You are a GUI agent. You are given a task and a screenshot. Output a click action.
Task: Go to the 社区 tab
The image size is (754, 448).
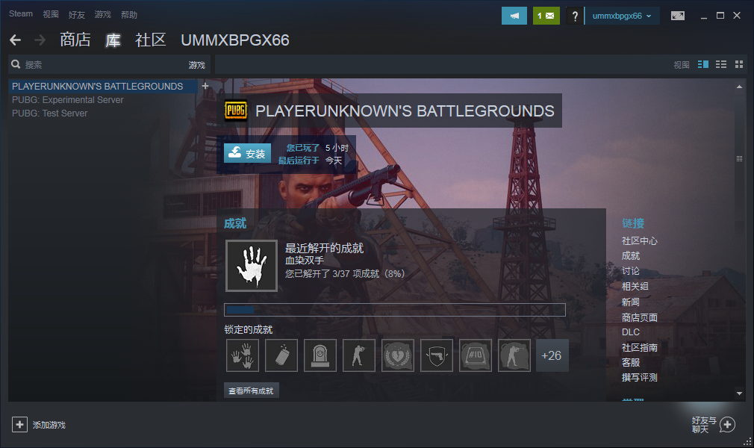pyautogui.click(x=151, y=40)
